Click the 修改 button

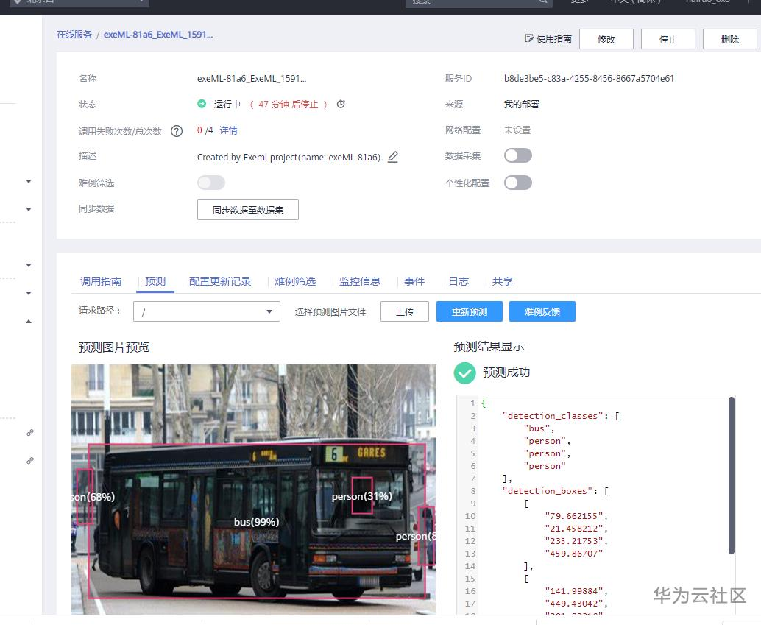[606, 39]
